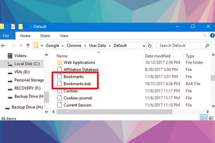The image size is (215, 143).
Task: Select the Cookies-journal file
Action: [x=78, y=98]
